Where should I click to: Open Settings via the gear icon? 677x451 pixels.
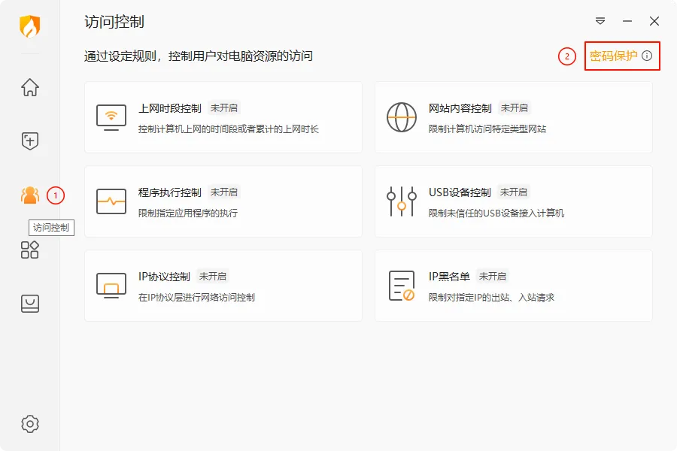pos(29,423)
